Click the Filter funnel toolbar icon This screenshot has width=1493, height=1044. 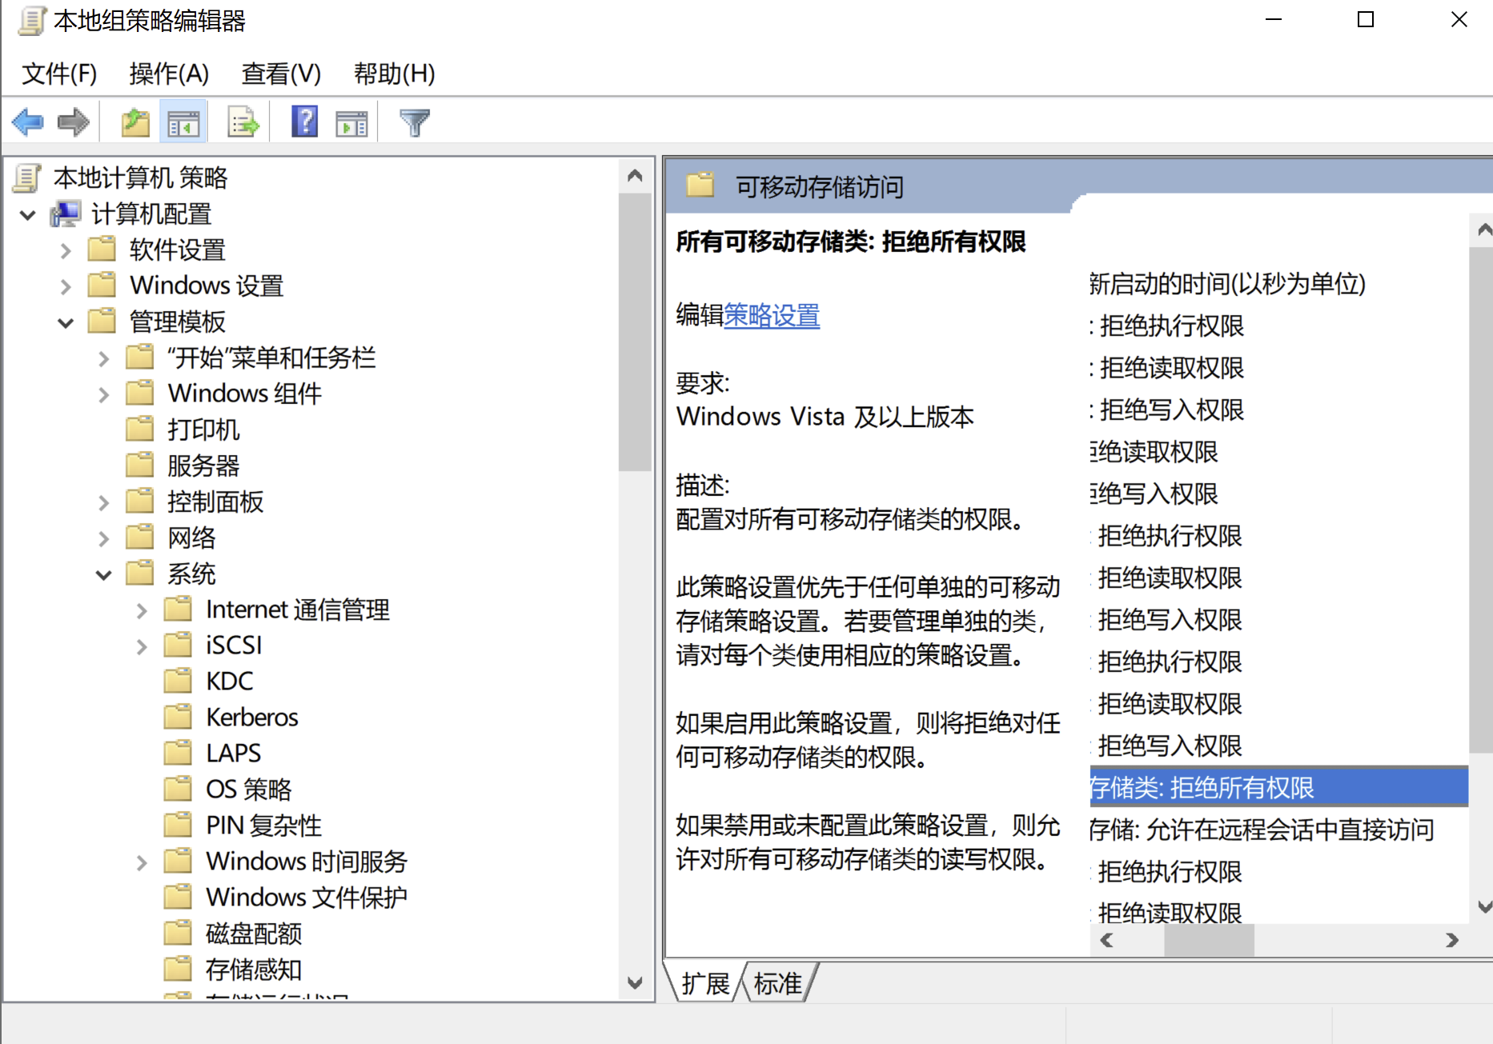[x=415, y=122]
